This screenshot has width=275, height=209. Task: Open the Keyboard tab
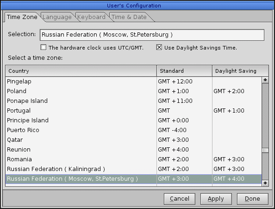click(91, 17)
